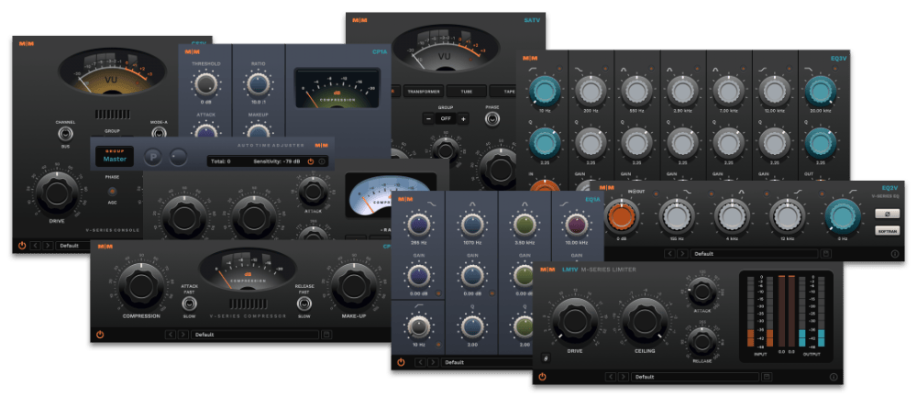Click the P button in Auto Time Adjuster

point(153,157)
